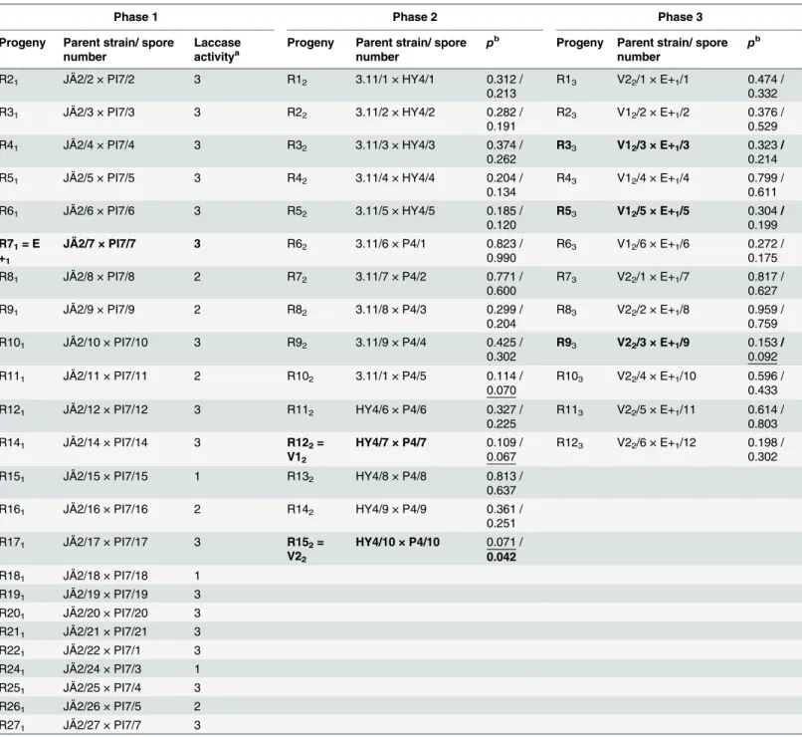Click bold cell V1₂/3 × E+₁/3

coord(653,145)
